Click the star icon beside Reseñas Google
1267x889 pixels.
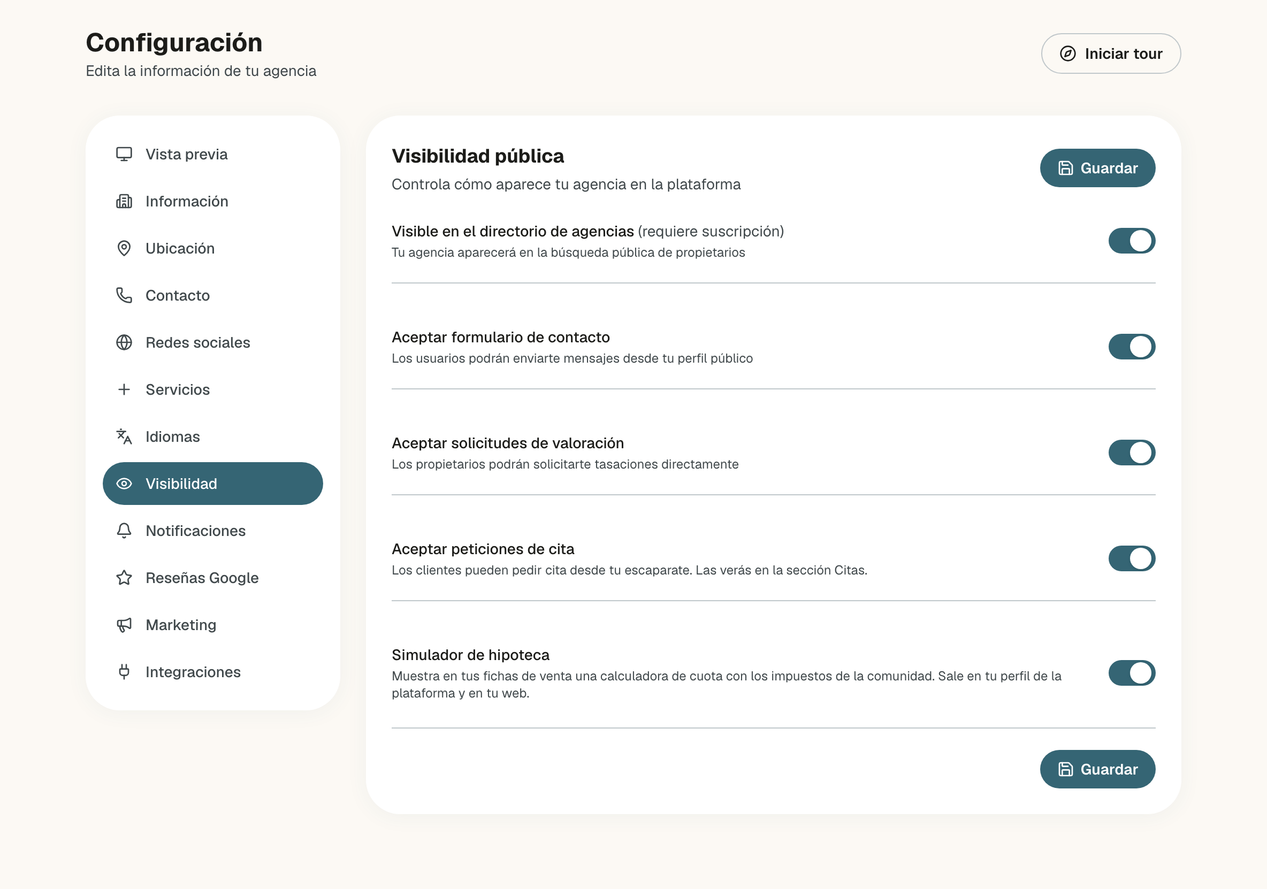tap(124, 578)
